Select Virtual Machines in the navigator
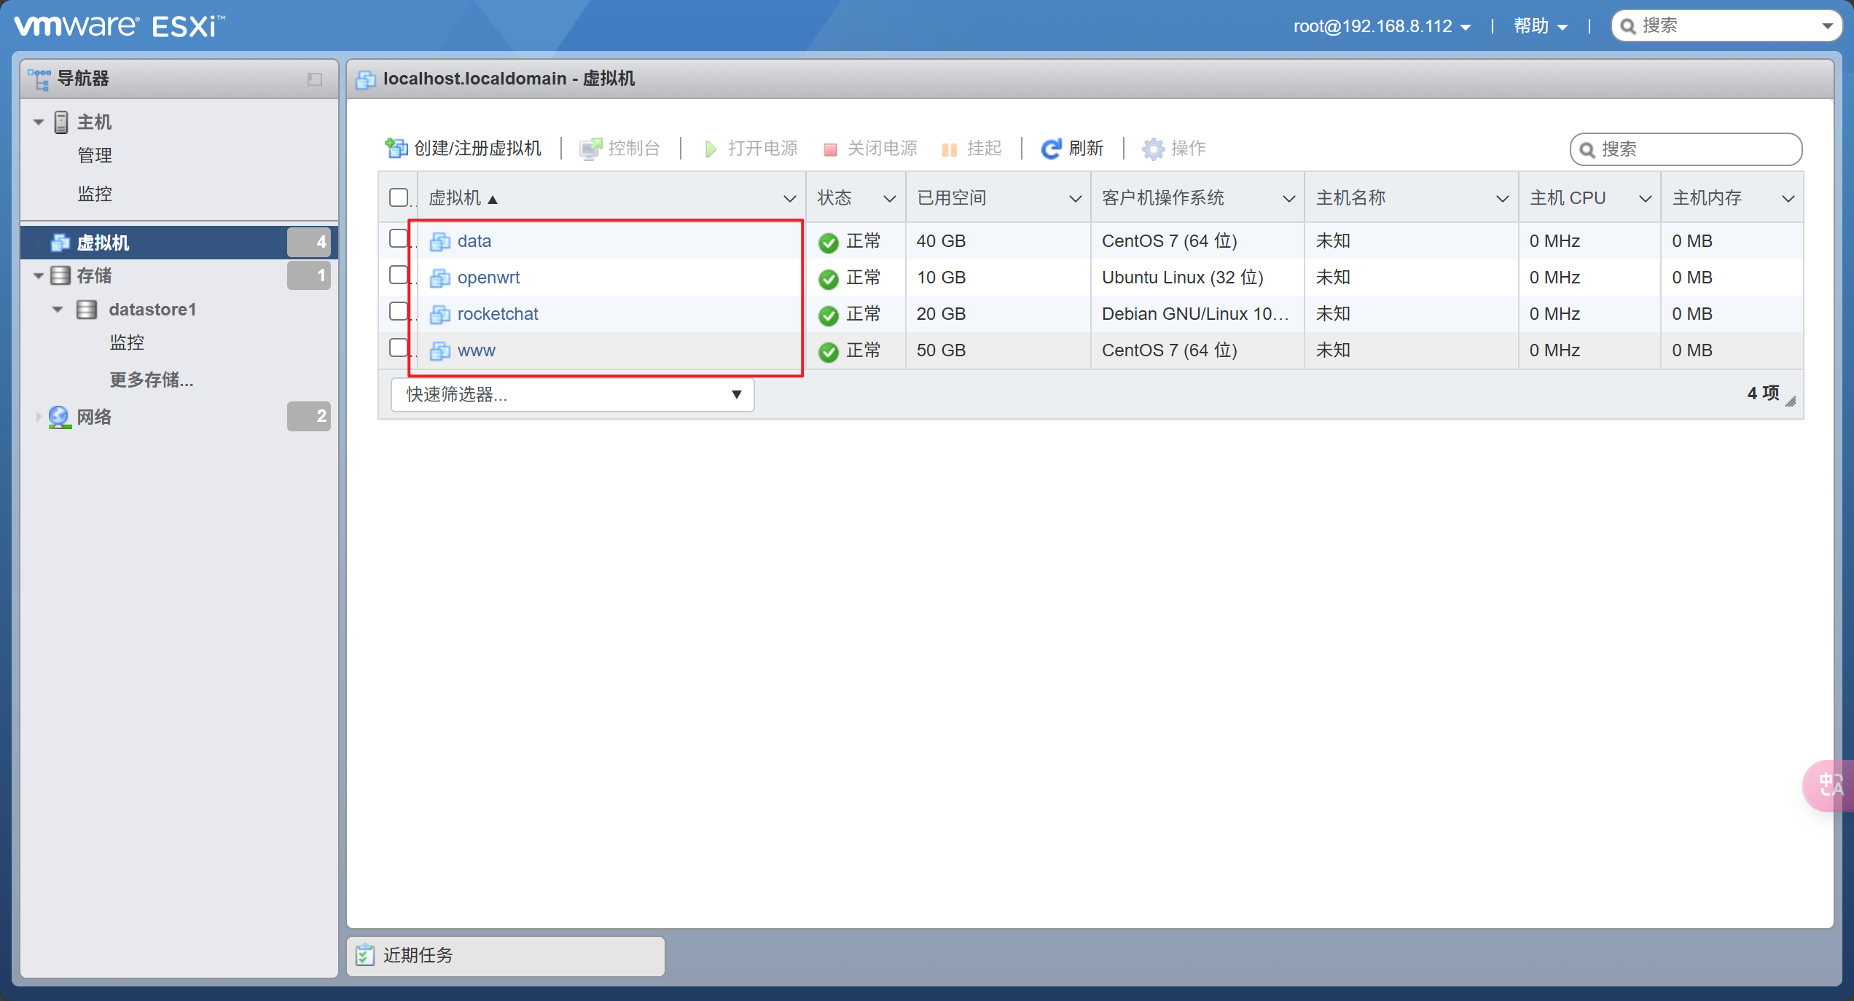Image resolution: width=1854 pixels, height=1001 pixels. click(103, 243)
